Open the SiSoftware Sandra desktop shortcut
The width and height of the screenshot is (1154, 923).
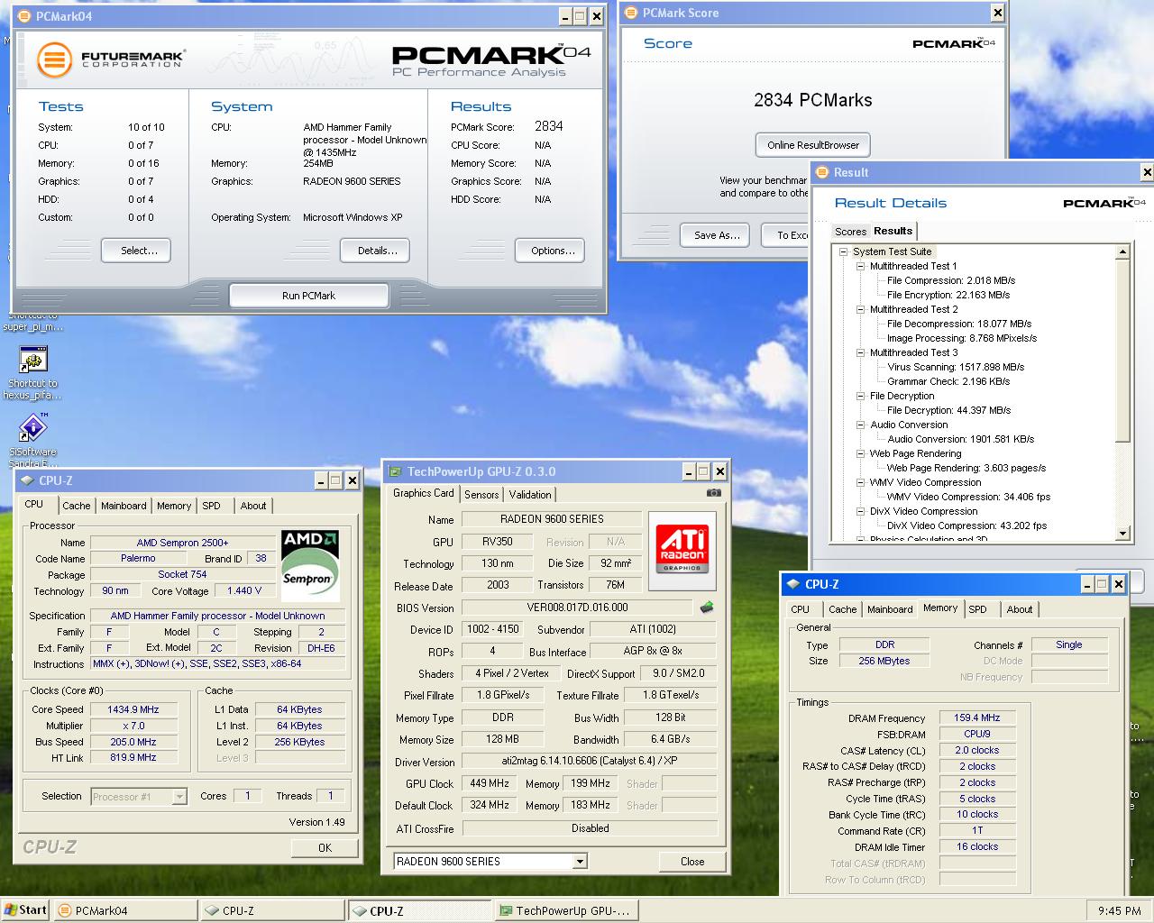click(33, 428)
